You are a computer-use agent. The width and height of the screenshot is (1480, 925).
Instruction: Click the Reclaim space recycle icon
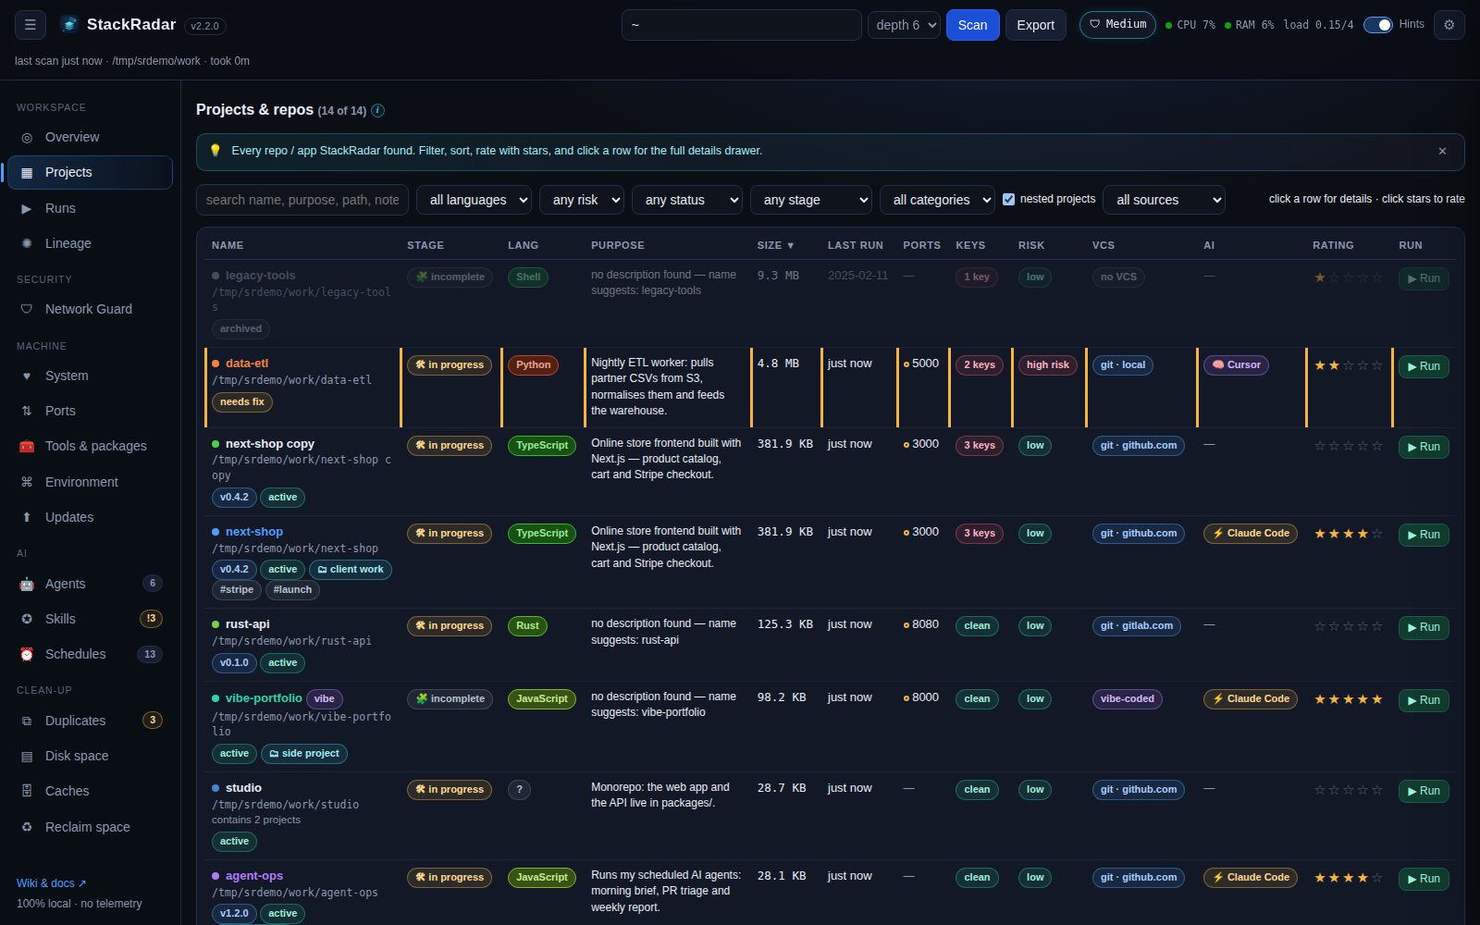click(x=27, y=827)
